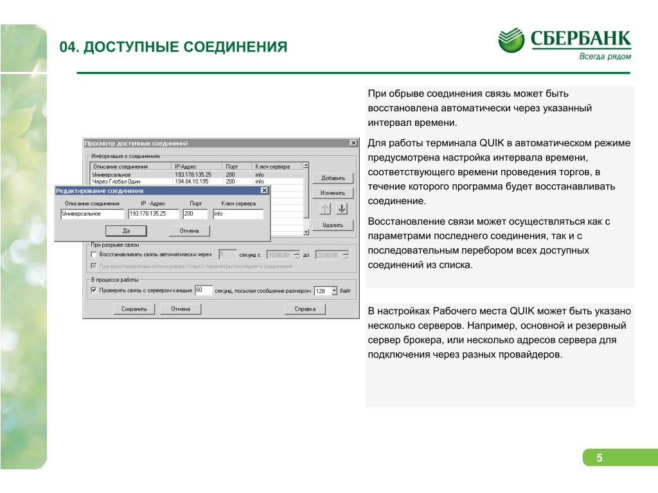Image resolution: width=658 pixels, height=493 pixels.
Task: Open help with the Справка button
Action: 305,309
